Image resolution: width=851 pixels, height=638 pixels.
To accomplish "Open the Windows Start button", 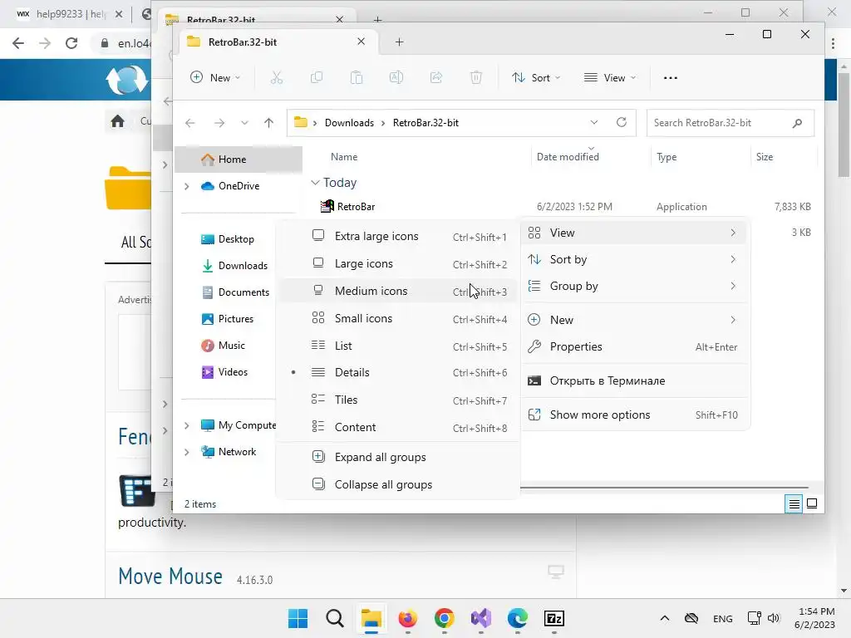I will (298, 618).
